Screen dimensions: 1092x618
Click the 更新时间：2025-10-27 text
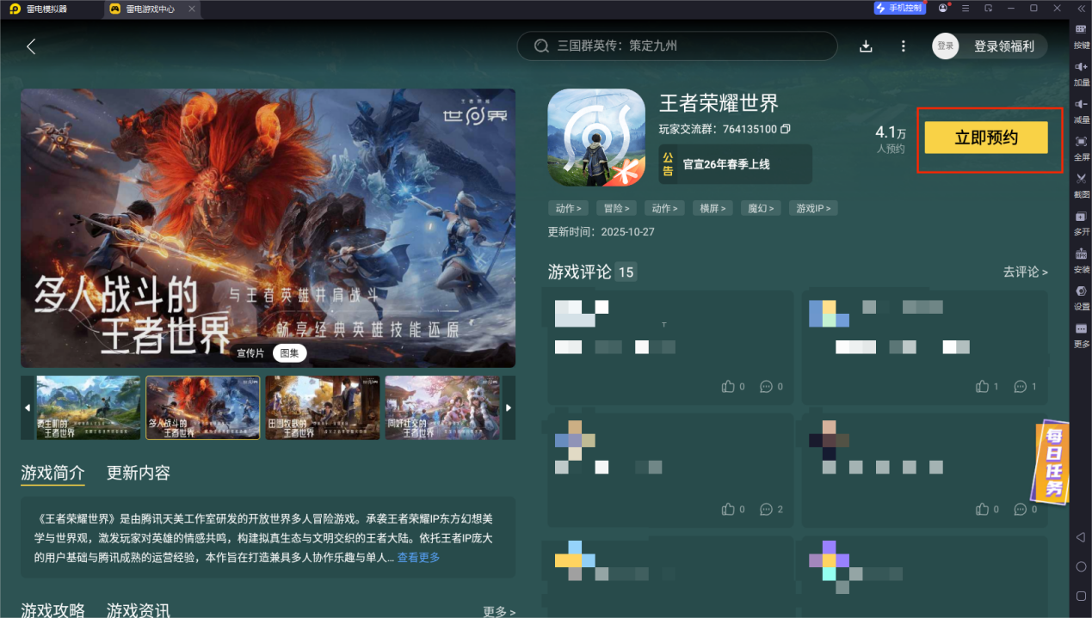point(602,232)
